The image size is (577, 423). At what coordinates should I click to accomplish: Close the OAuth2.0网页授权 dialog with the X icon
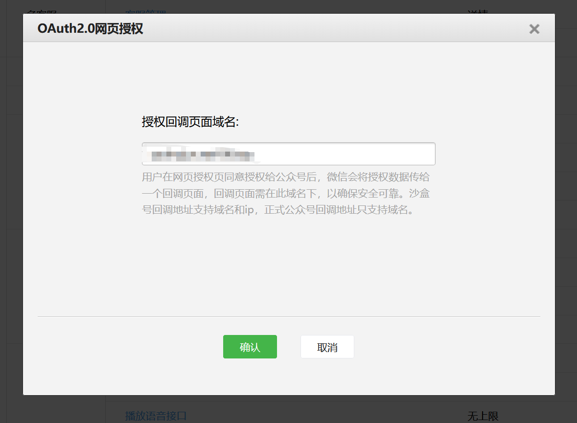coord(534,29)
